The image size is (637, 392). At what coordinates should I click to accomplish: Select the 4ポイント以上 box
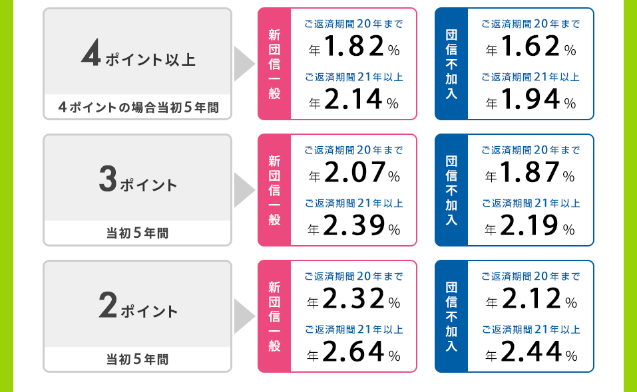pos(137,64)
